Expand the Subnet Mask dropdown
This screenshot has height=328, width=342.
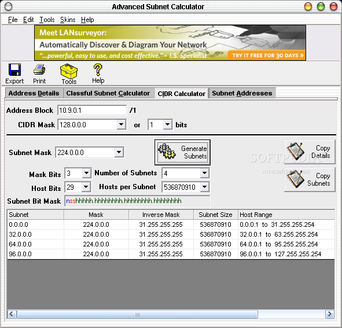click(119, 152)
